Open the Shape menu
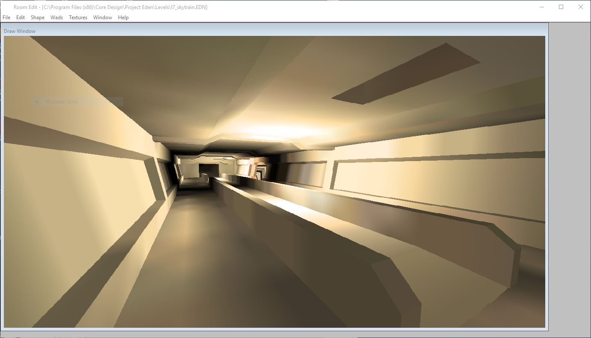591x338 pixels. (x=38, y=18)
